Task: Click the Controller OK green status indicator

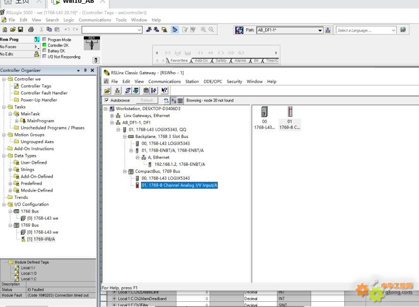Action: point(44,45)
